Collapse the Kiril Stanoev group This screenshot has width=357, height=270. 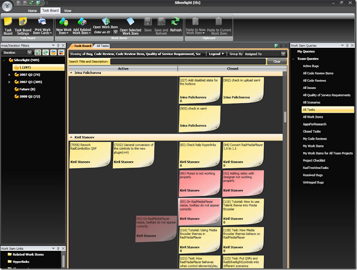point(71,137)
